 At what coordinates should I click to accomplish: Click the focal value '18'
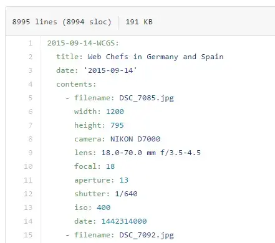point(110,166)
